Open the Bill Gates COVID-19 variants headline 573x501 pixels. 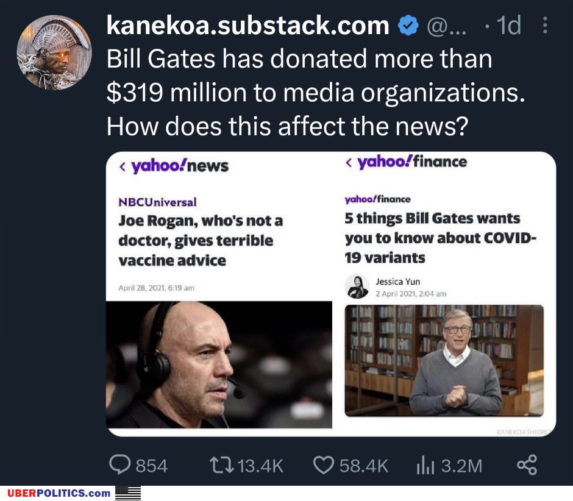click(x=441, y=238)
